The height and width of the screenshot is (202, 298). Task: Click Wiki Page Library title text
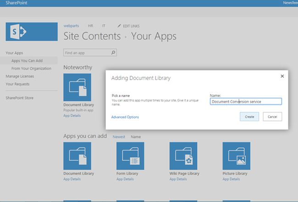184,173
